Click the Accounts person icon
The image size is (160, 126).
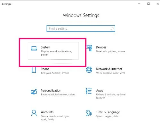[34, 113]
